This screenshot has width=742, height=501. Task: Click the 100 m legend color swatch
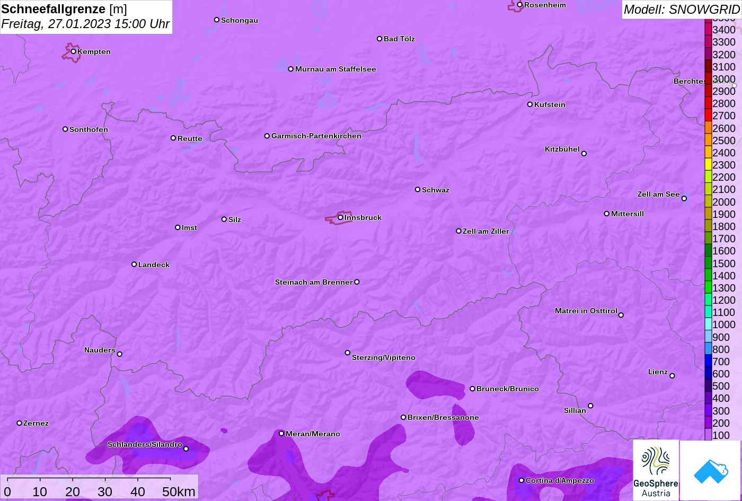(x=708, y=435)
